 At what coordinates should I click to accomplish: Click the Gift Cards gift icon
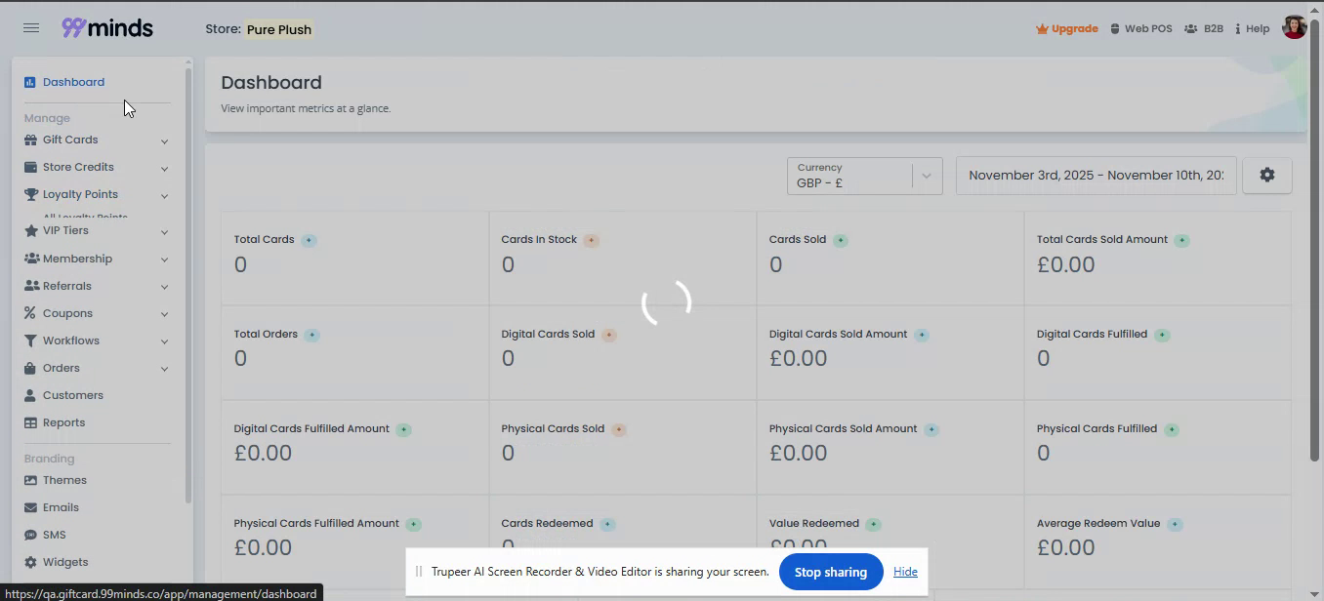(30, 140)
